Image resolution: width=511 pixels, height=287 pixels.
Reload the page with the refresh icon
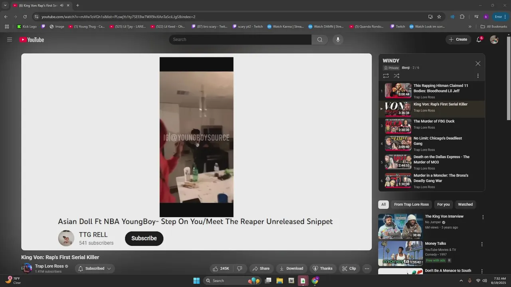(25, 17)
